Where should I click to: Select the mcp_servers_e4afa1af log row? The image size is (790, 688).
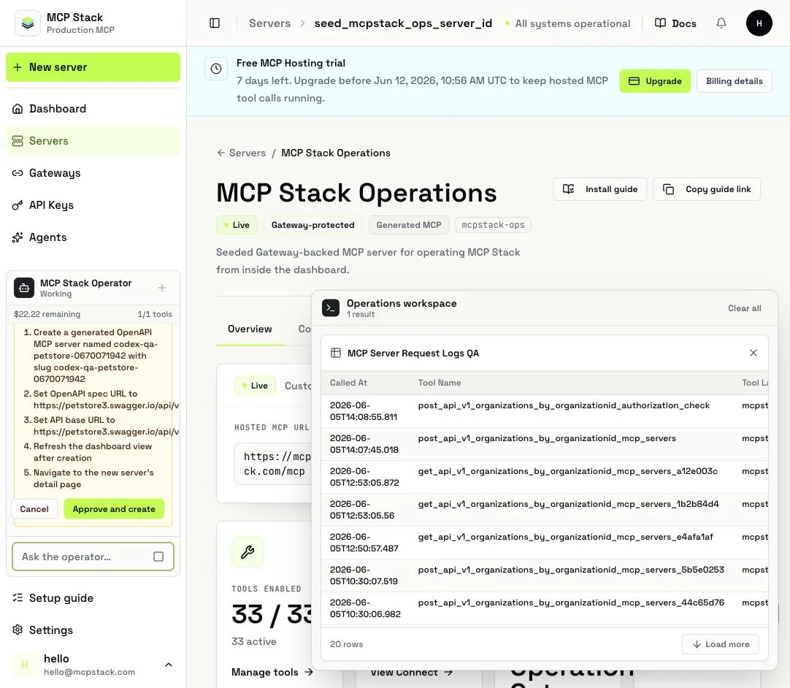pyautogui.click(x=545, y=543)
